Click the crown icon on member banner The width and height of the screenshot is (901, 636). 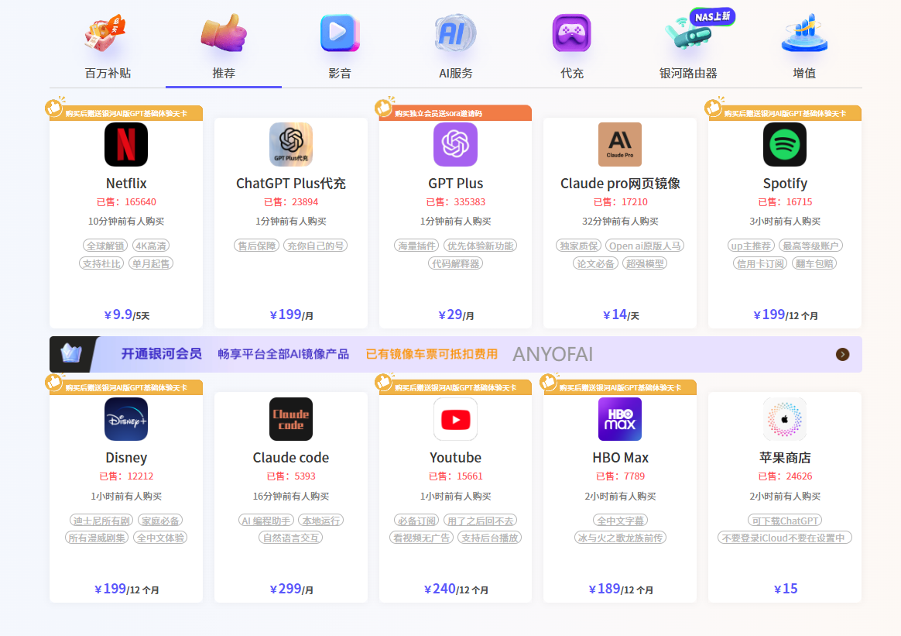[71, 354]
